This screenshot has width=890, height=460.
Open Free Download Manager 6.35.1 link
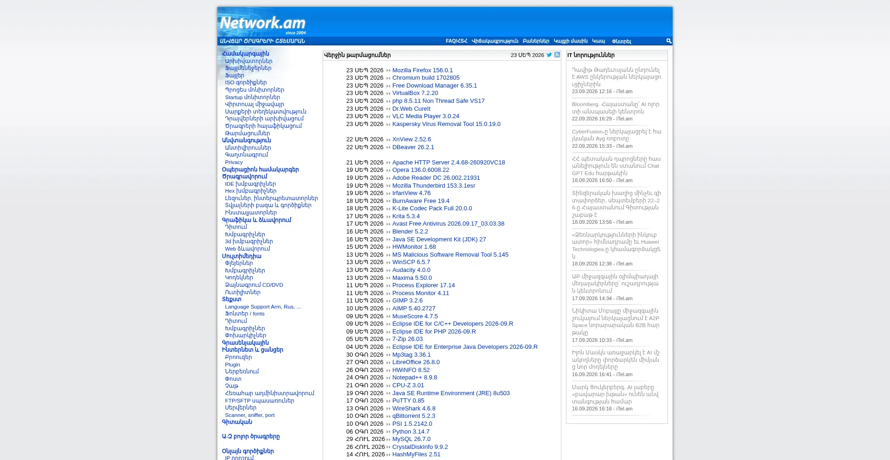[x=435, y=86]
